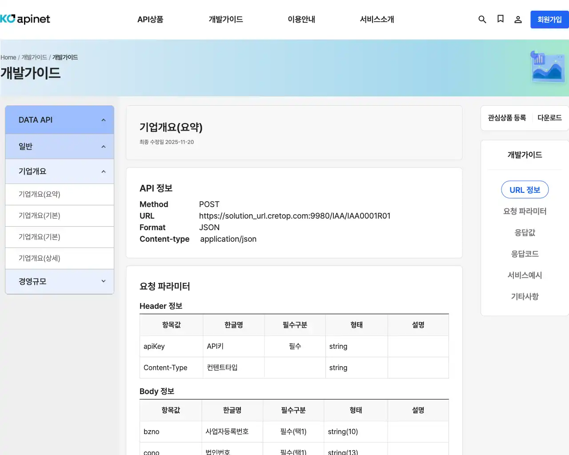Viewport: 569px width, 455px height.
Task: Collapse the DATA API section
Action: 59,120
